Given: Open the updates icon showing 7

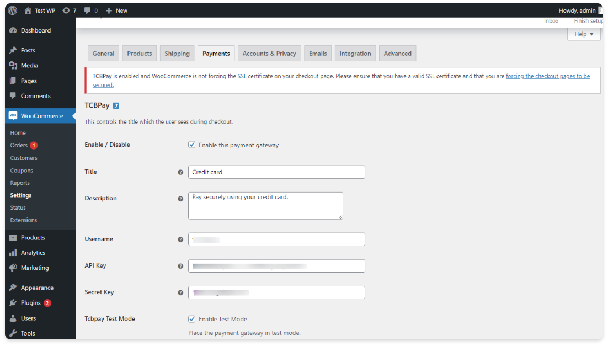Looking at the screenshot, I should coord(66,10).
